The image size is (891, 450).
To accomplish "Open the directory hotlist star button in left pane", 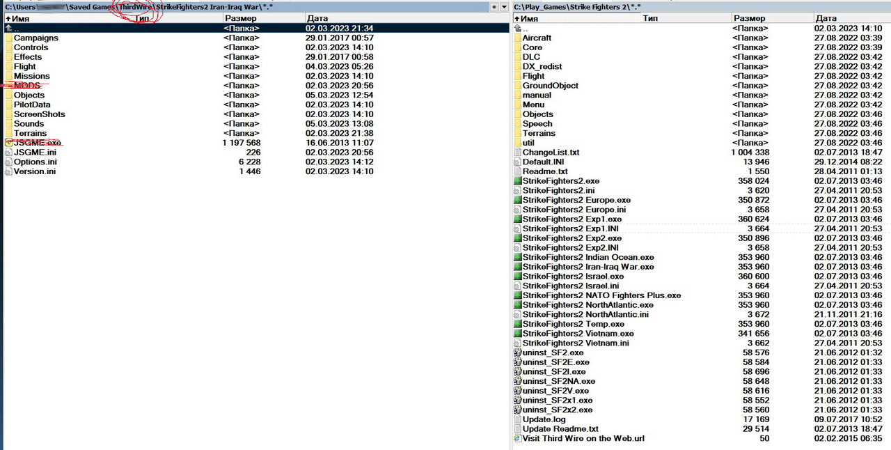I will tap(494, 6).
